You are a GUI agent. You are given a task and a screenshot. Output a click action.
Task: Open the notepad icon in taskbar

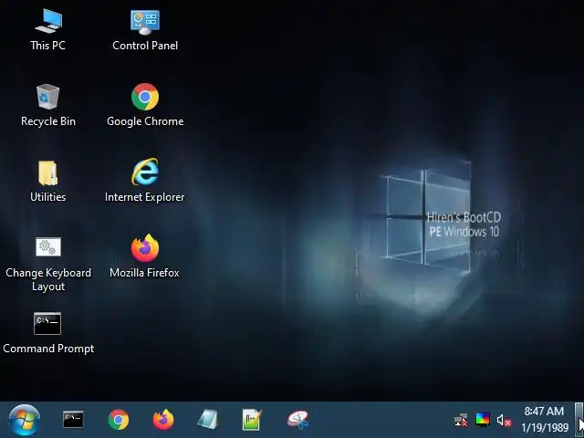click(x=208, y=420)
